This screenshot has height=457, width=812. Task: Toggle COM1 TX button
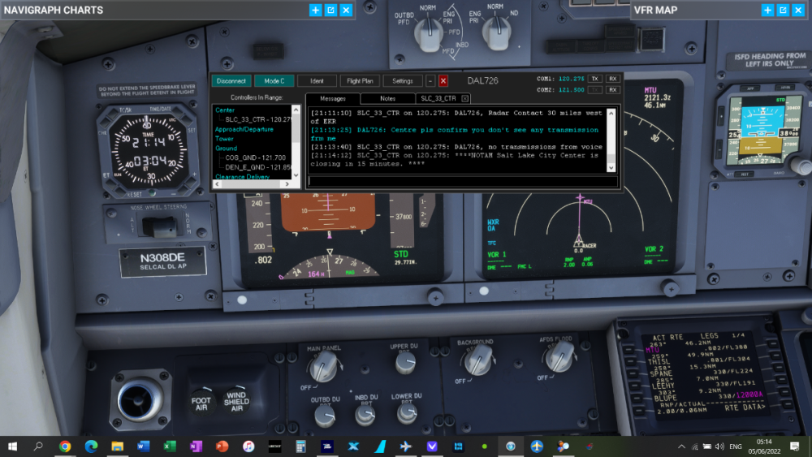tap(595, 79)
